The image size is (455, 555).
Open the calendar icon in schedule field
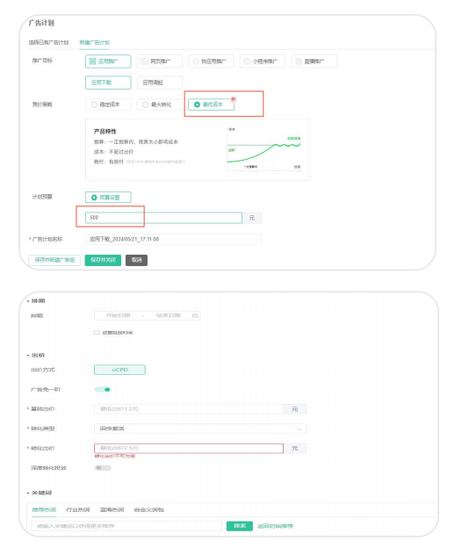click(x=195, y=315)
